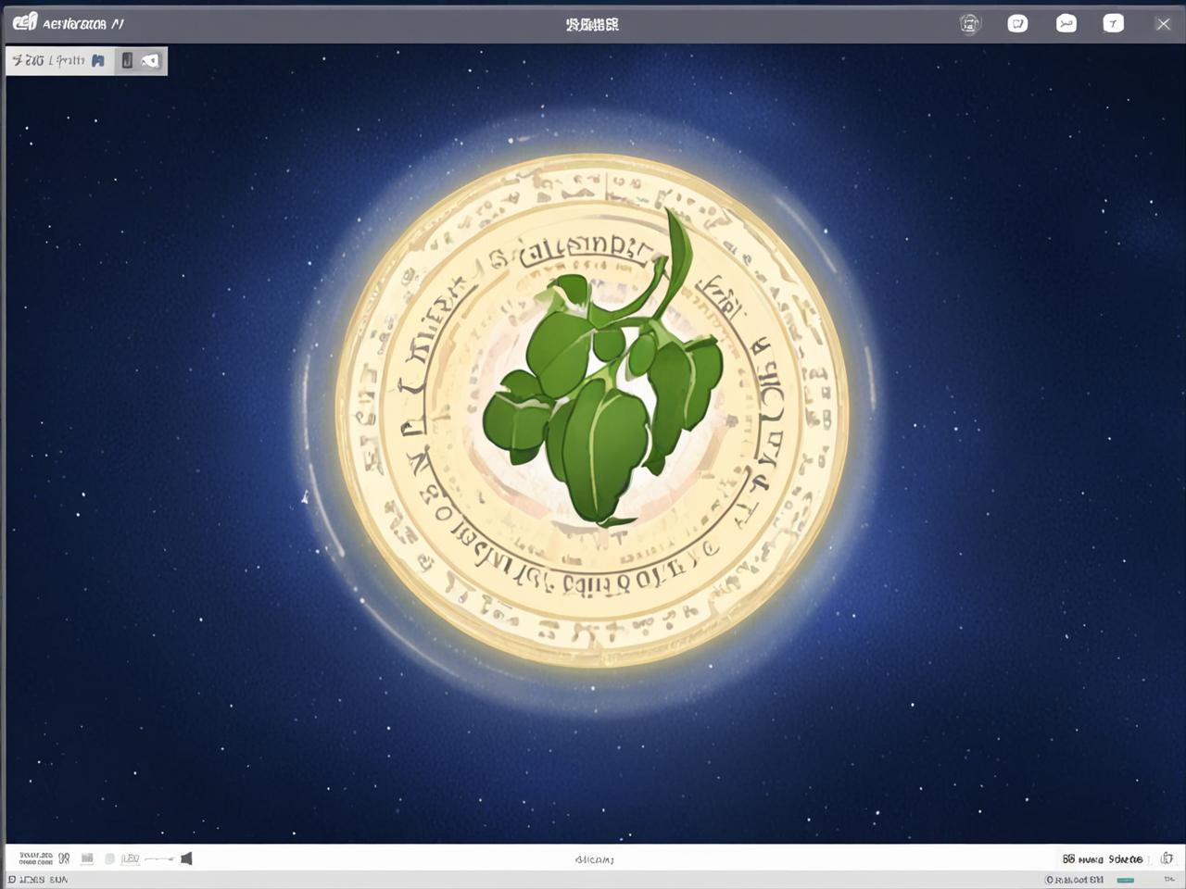
Task: Click the window title text in the title bar
Action: (x=592, y=24)
